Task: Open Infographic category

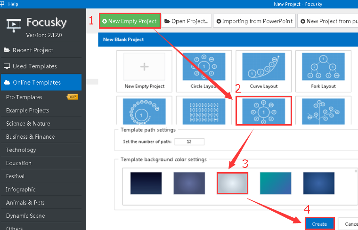Action: 41,190
